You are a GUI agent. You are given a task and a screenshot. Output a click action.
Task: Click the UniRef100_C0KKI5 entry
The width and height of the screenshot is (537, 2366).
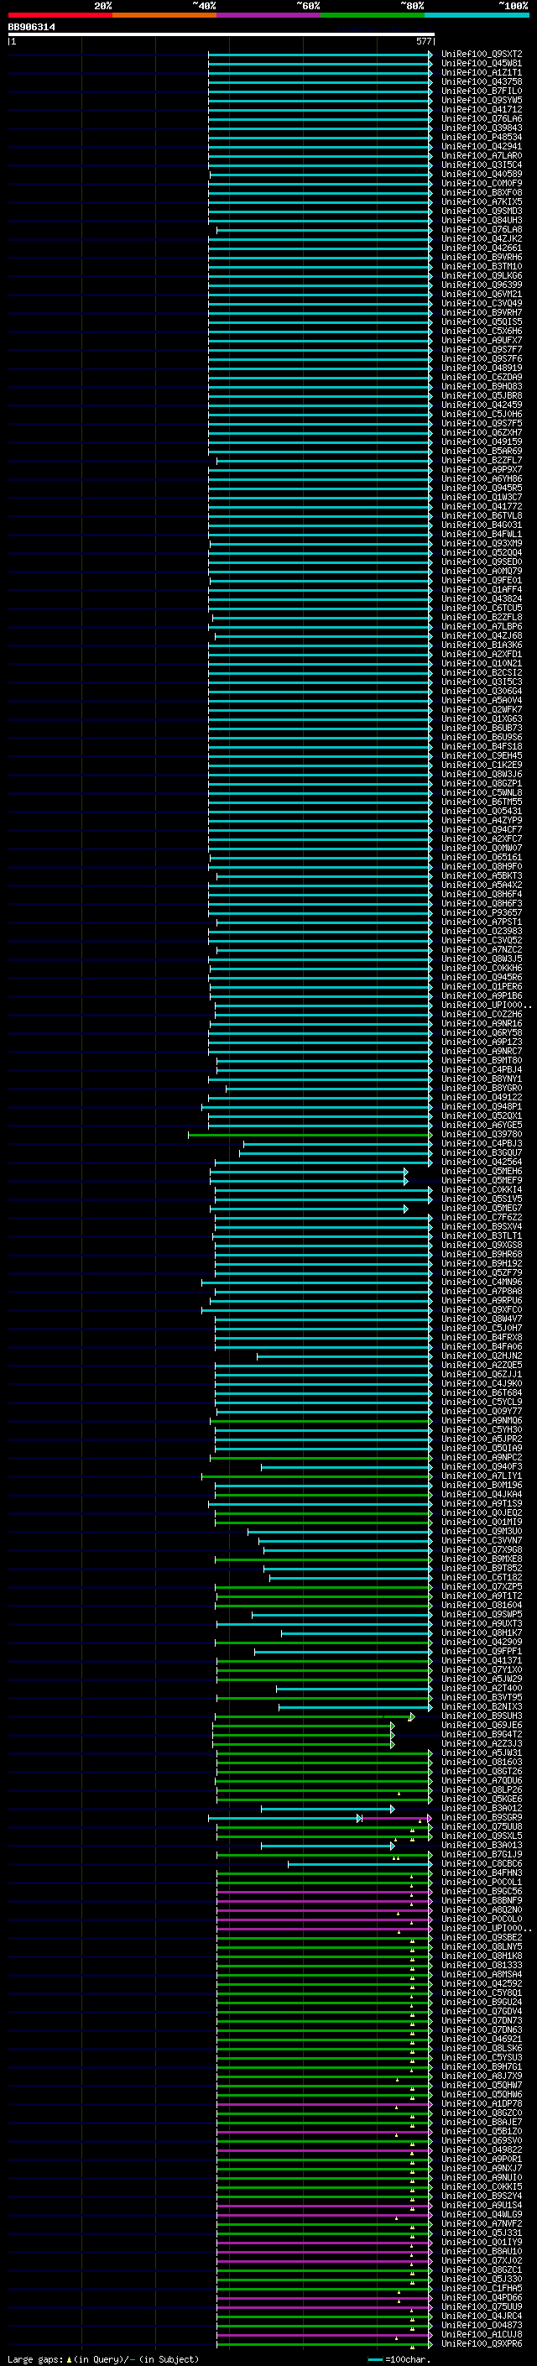click(x=482, y=2187)
